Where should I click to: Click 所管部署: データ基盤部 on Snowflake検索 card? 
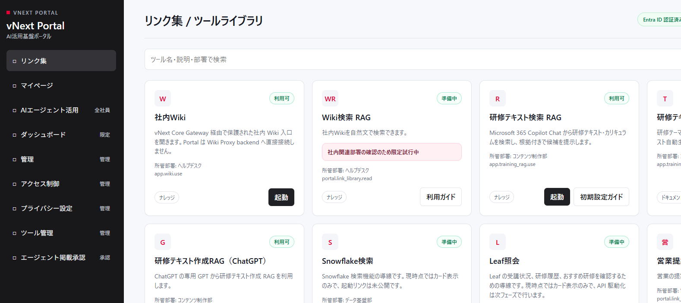click(x=347, y=300)
